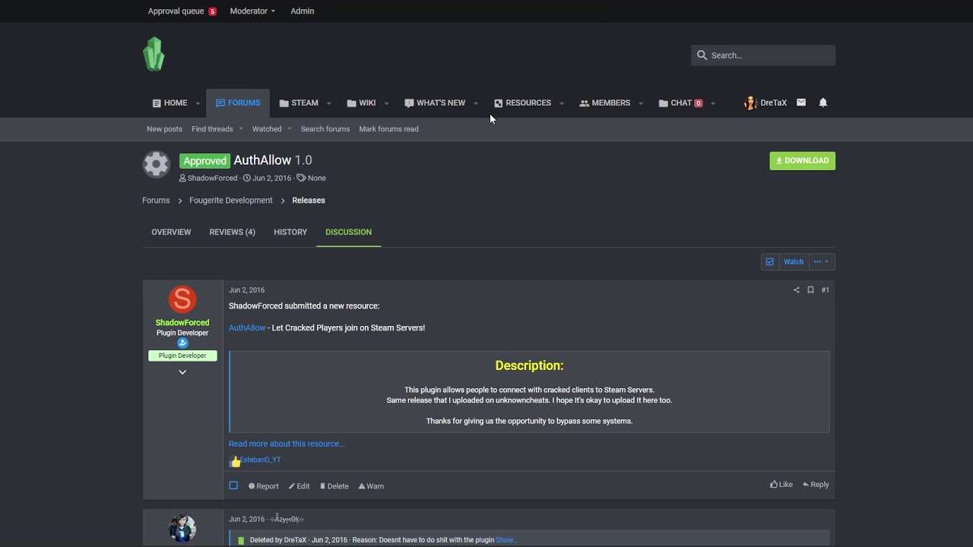Image resolution: width=973 pixels, height=547 pixels.
Task: Open the Forums navigation tab
Action: 238,103
